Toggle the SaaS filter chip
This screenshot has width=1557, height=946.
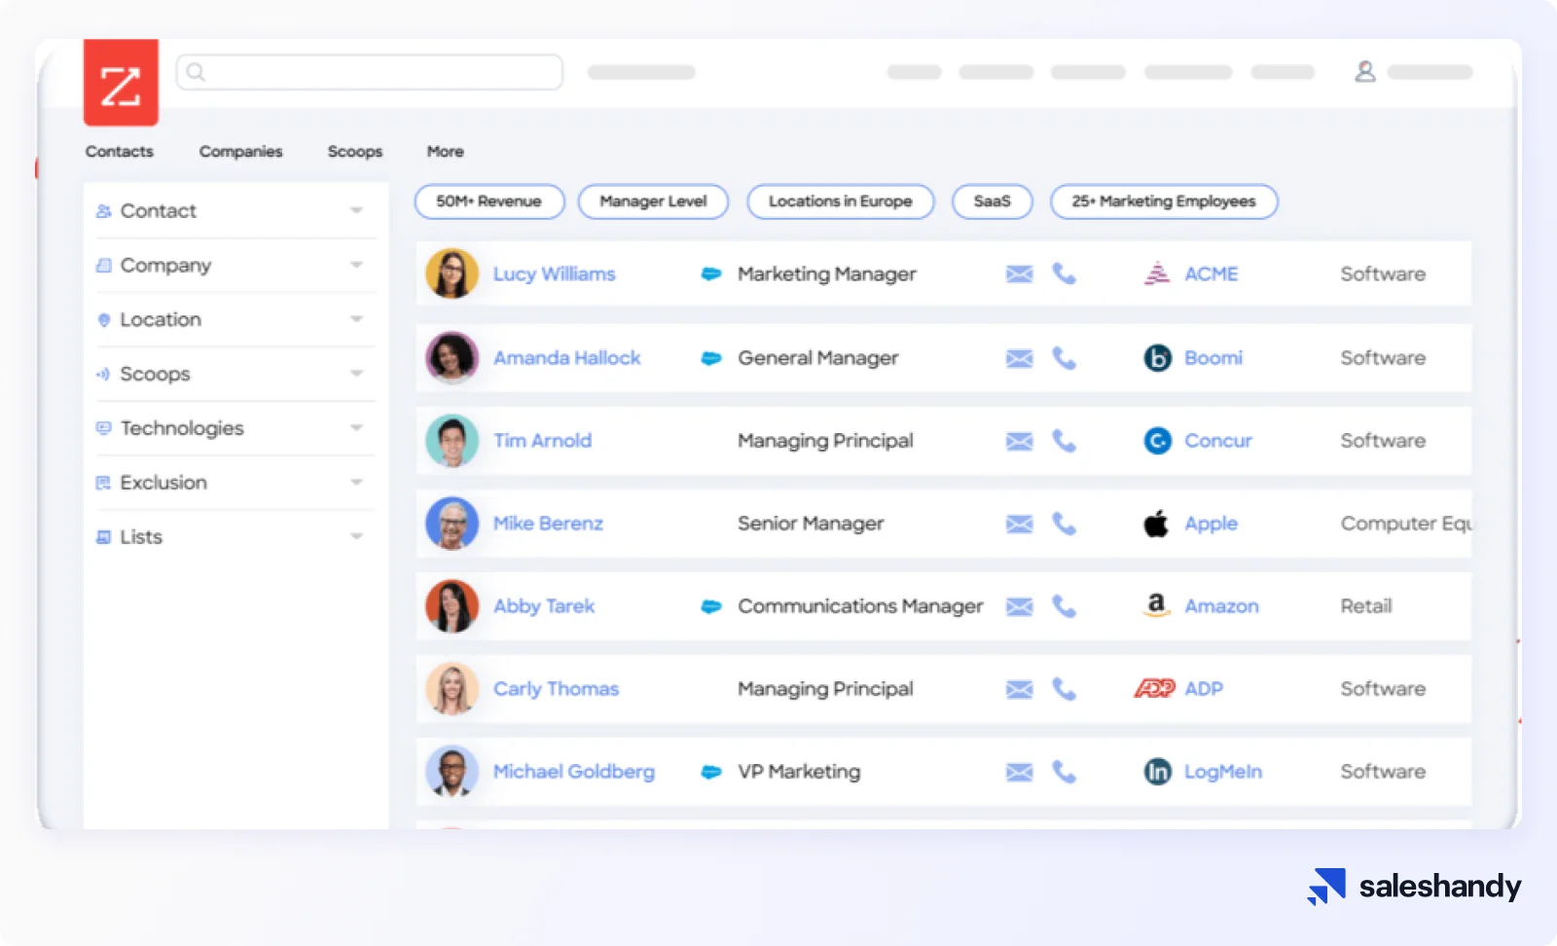tap(992, 201)
